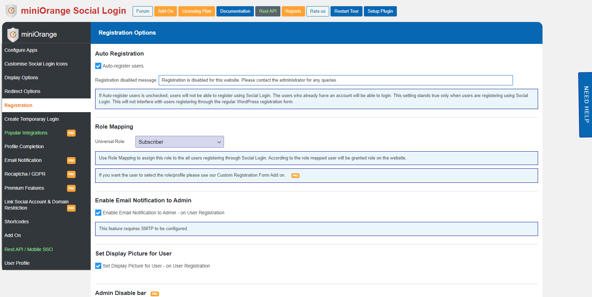Open Configure Apps in sidebar
Image resolution: width=592 pixels, height=297 pixels.
[x=46, y=50]
